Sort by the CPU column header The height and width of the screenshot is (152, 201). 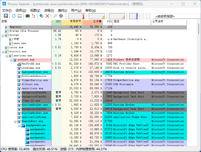click(x=57, y=23)
